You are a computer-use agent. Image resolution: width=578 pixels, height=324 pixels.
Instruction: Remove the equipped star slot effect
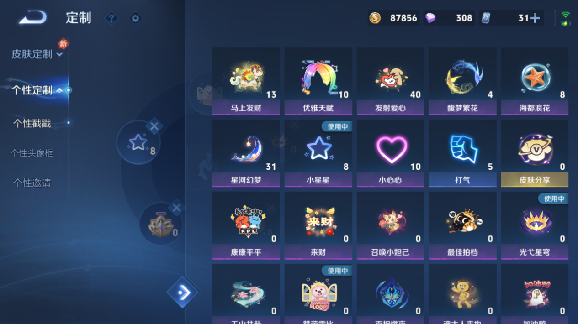[x=154, y=126]
